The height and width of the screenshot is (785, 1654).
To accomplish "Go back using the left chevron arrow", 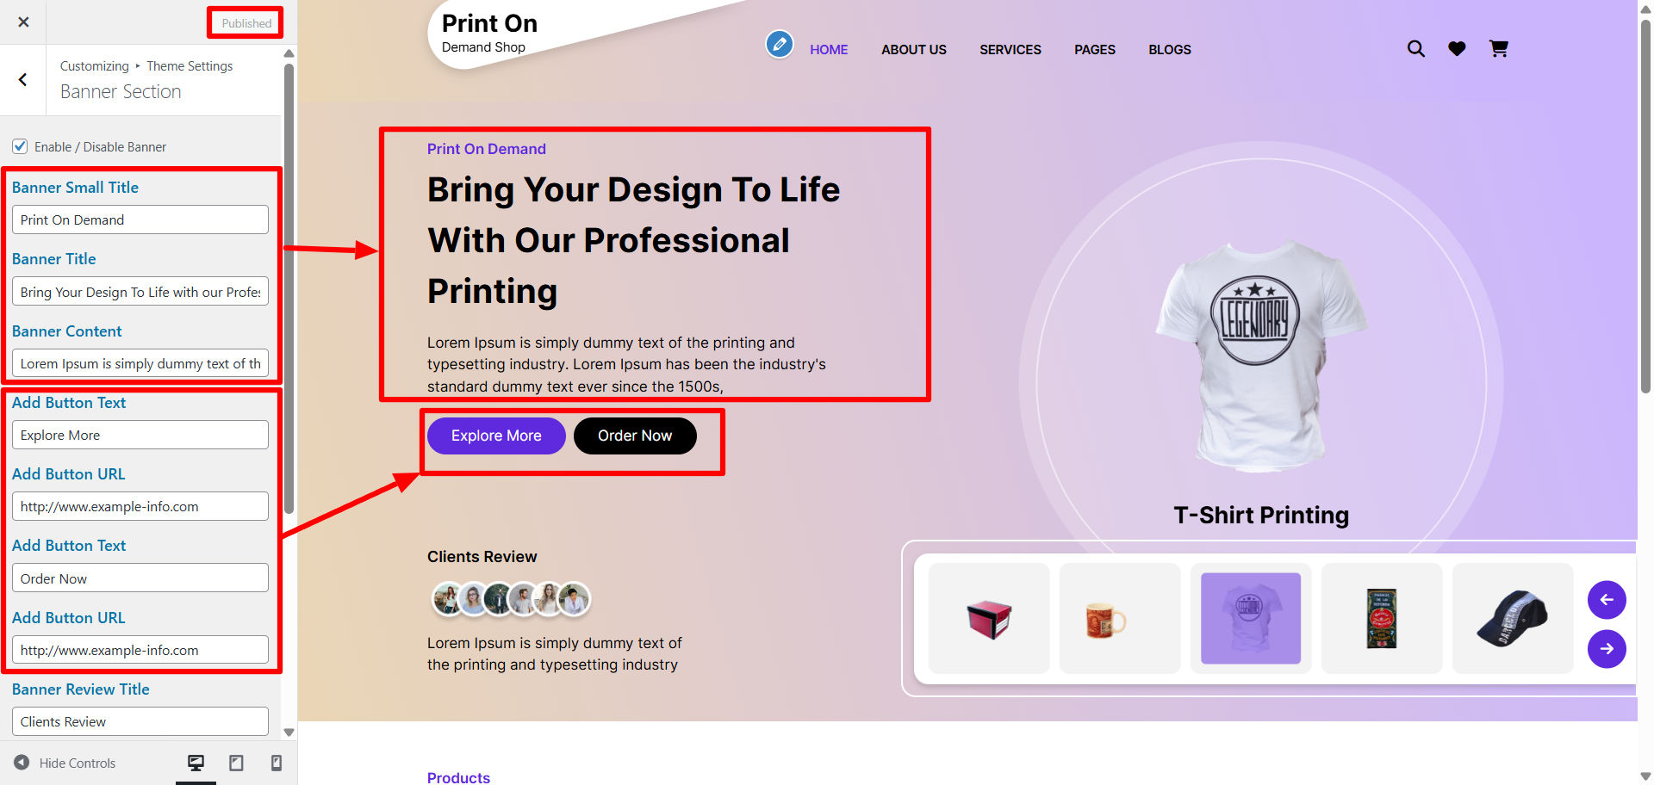I will click(x=23, y=80).
